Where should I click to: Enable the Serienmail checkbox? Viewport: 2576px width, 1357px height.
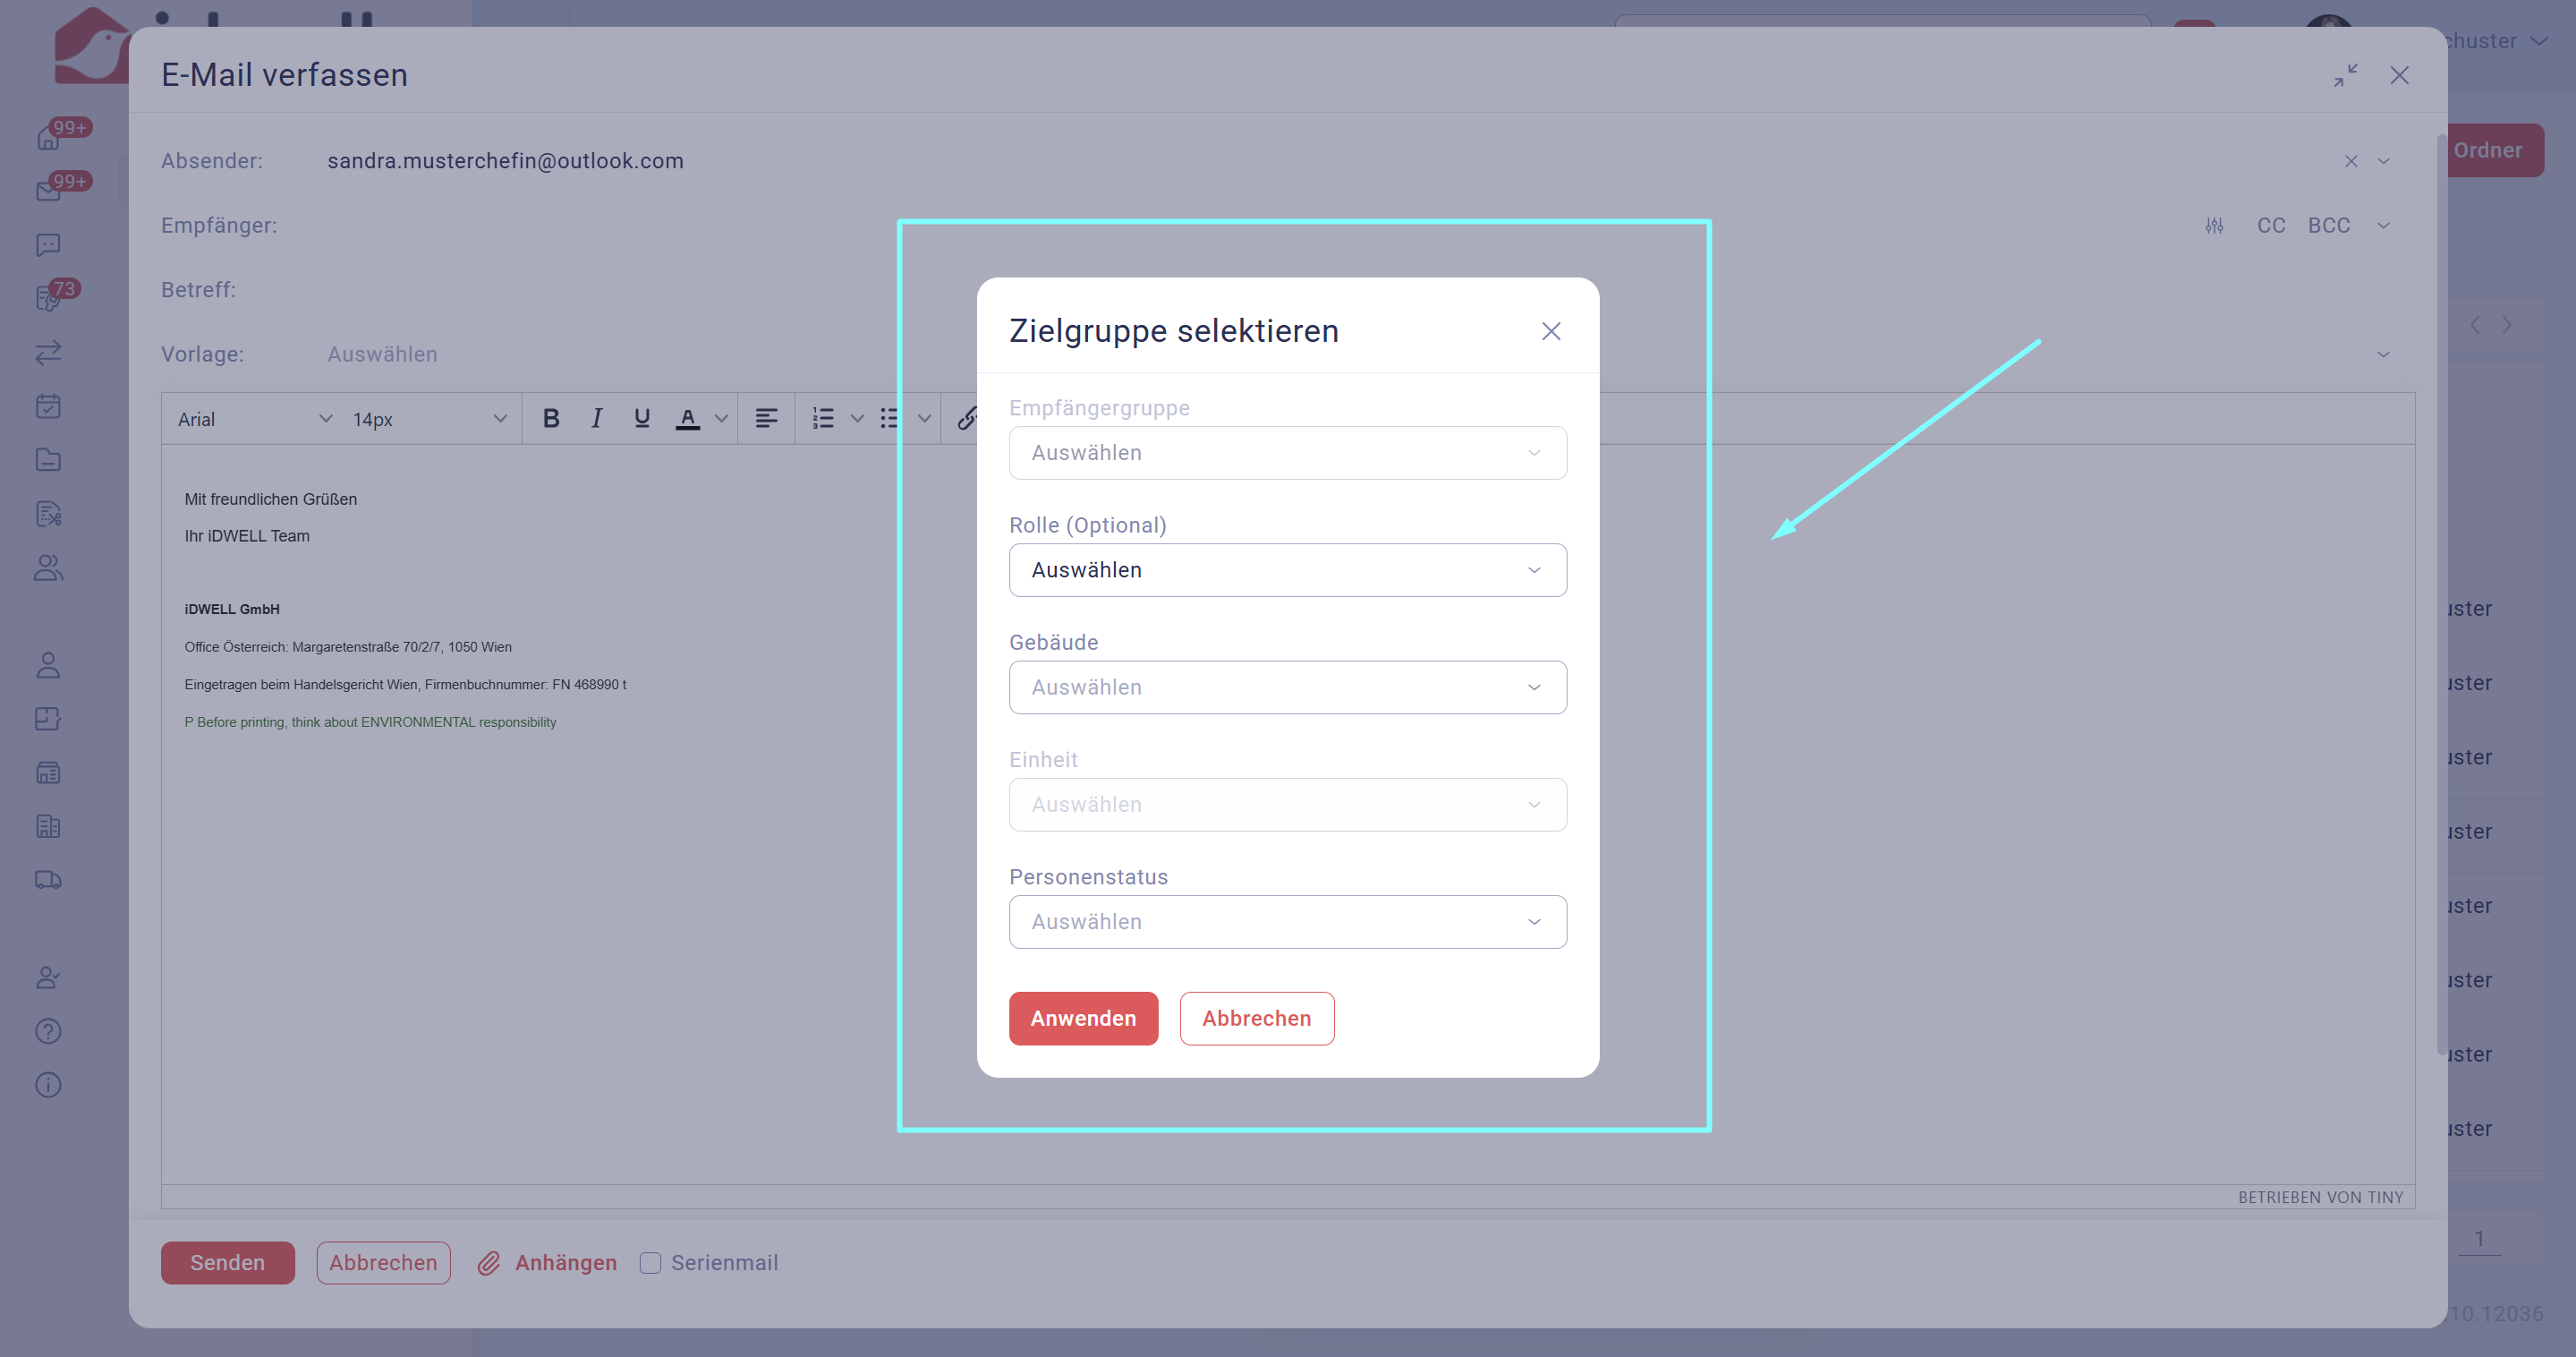click(651, 1263)
